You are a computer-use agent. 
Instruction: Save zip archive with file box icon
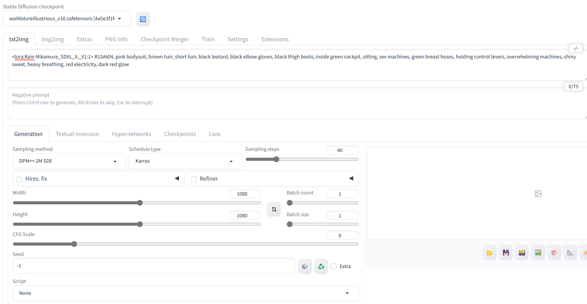[x=522, y=252]
